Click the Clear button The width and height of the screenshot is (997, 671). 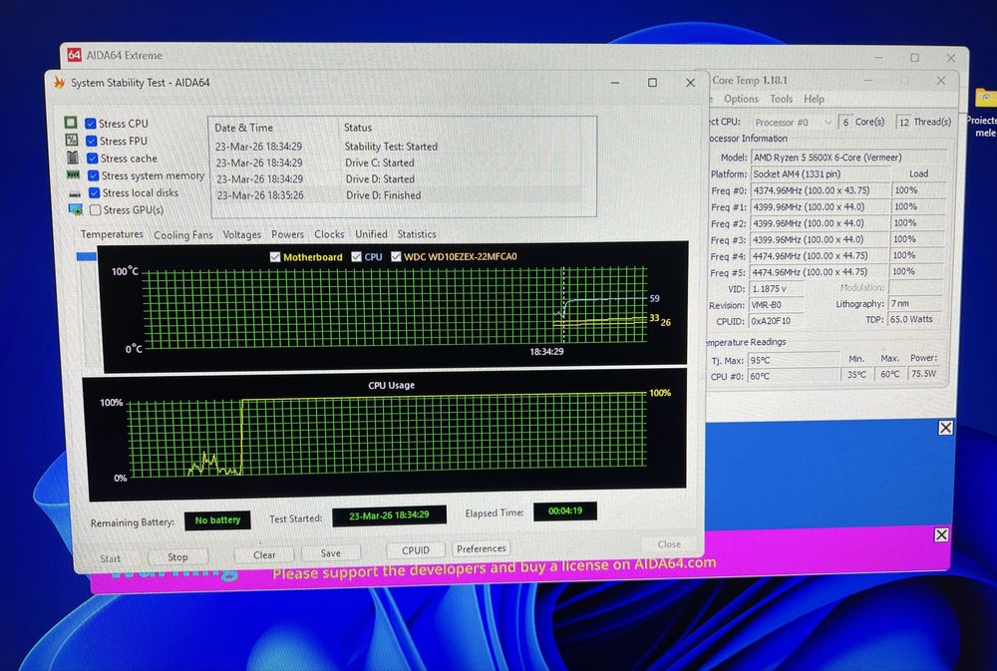(264, 554)
